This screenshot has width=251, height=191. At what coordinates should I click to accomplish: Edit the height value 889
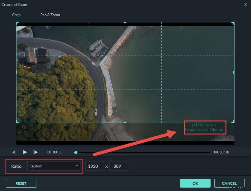(119, 166)
